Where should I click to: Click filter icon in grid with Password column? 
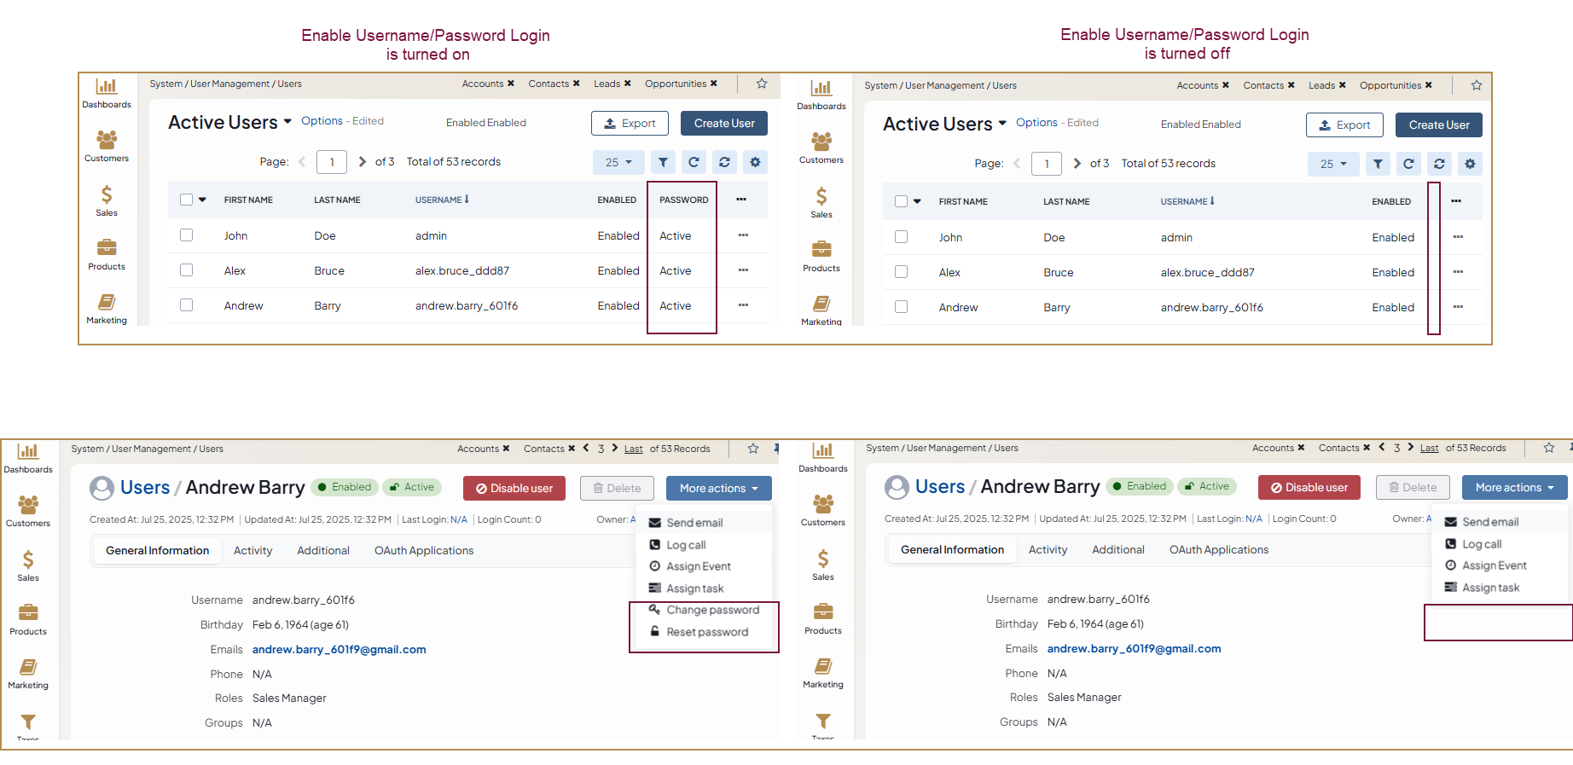[x=663, y=162]
